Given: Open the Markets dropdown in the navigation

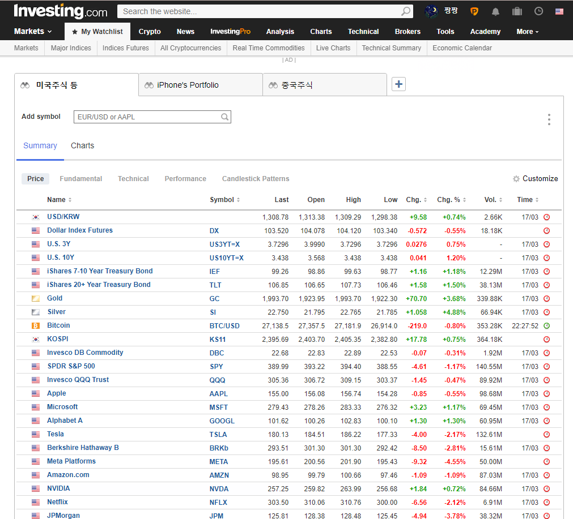Looking at the screenshot, I should pyautogui.click(x=32, y=32).
